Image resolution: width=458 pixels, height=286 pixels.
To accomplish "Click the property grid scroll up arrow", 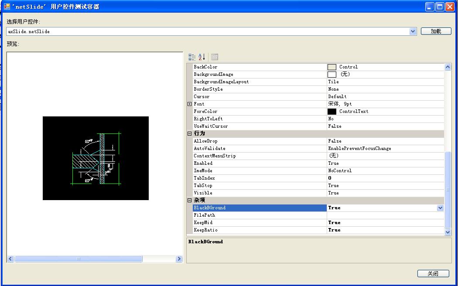I will click(448, 67).
